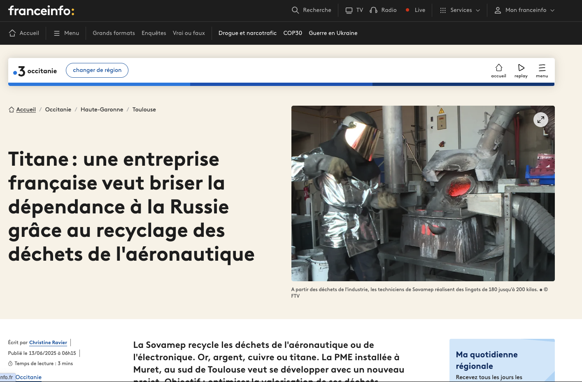The image size is (582, 382).
Task: Click the Mon franceinfo user icon
Action: coord(498,10)
